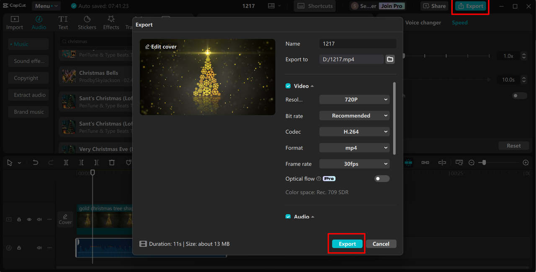This screenshot has width=536, height=272.
Task: Click the Undo arrow in timeline toolbar
Action: tap(36, 163)
